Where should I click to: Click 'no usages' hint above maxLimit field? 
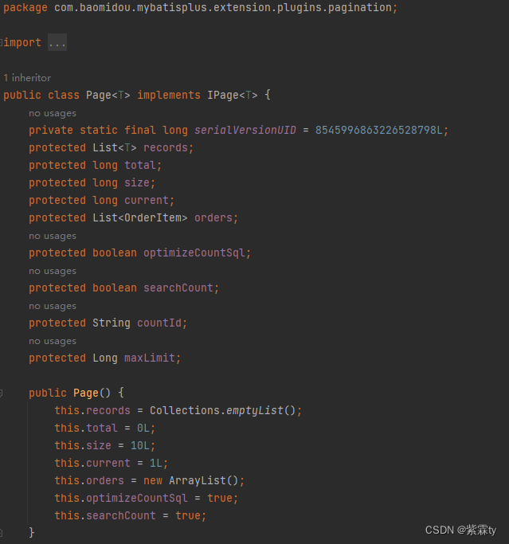click(53, 341)
